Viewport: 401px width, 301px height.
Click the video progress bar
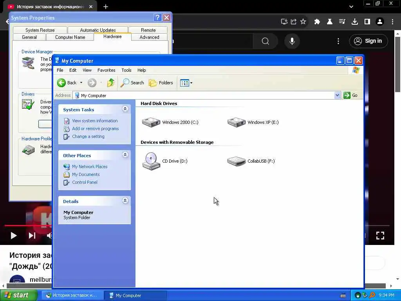pos(197,225)
